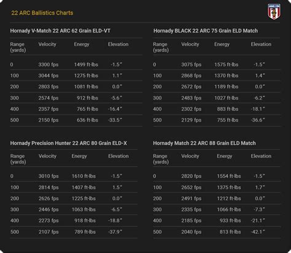Select the -18.1" elevation value
The width and height of the screenshot is (291, 253).
click(x=258, y=109)
